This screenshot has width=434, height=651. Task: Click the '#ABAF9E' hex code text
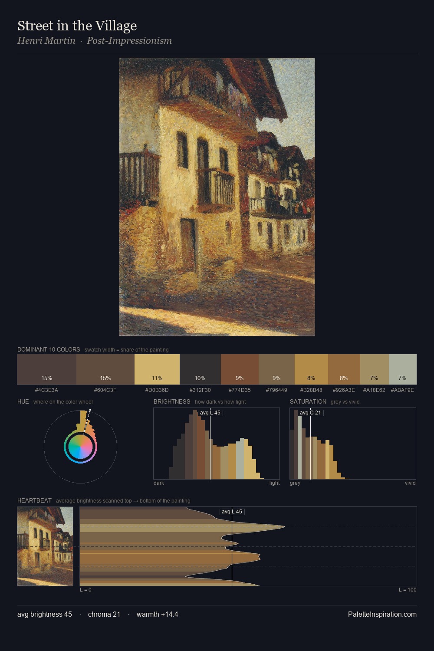(x=403, y=390)
